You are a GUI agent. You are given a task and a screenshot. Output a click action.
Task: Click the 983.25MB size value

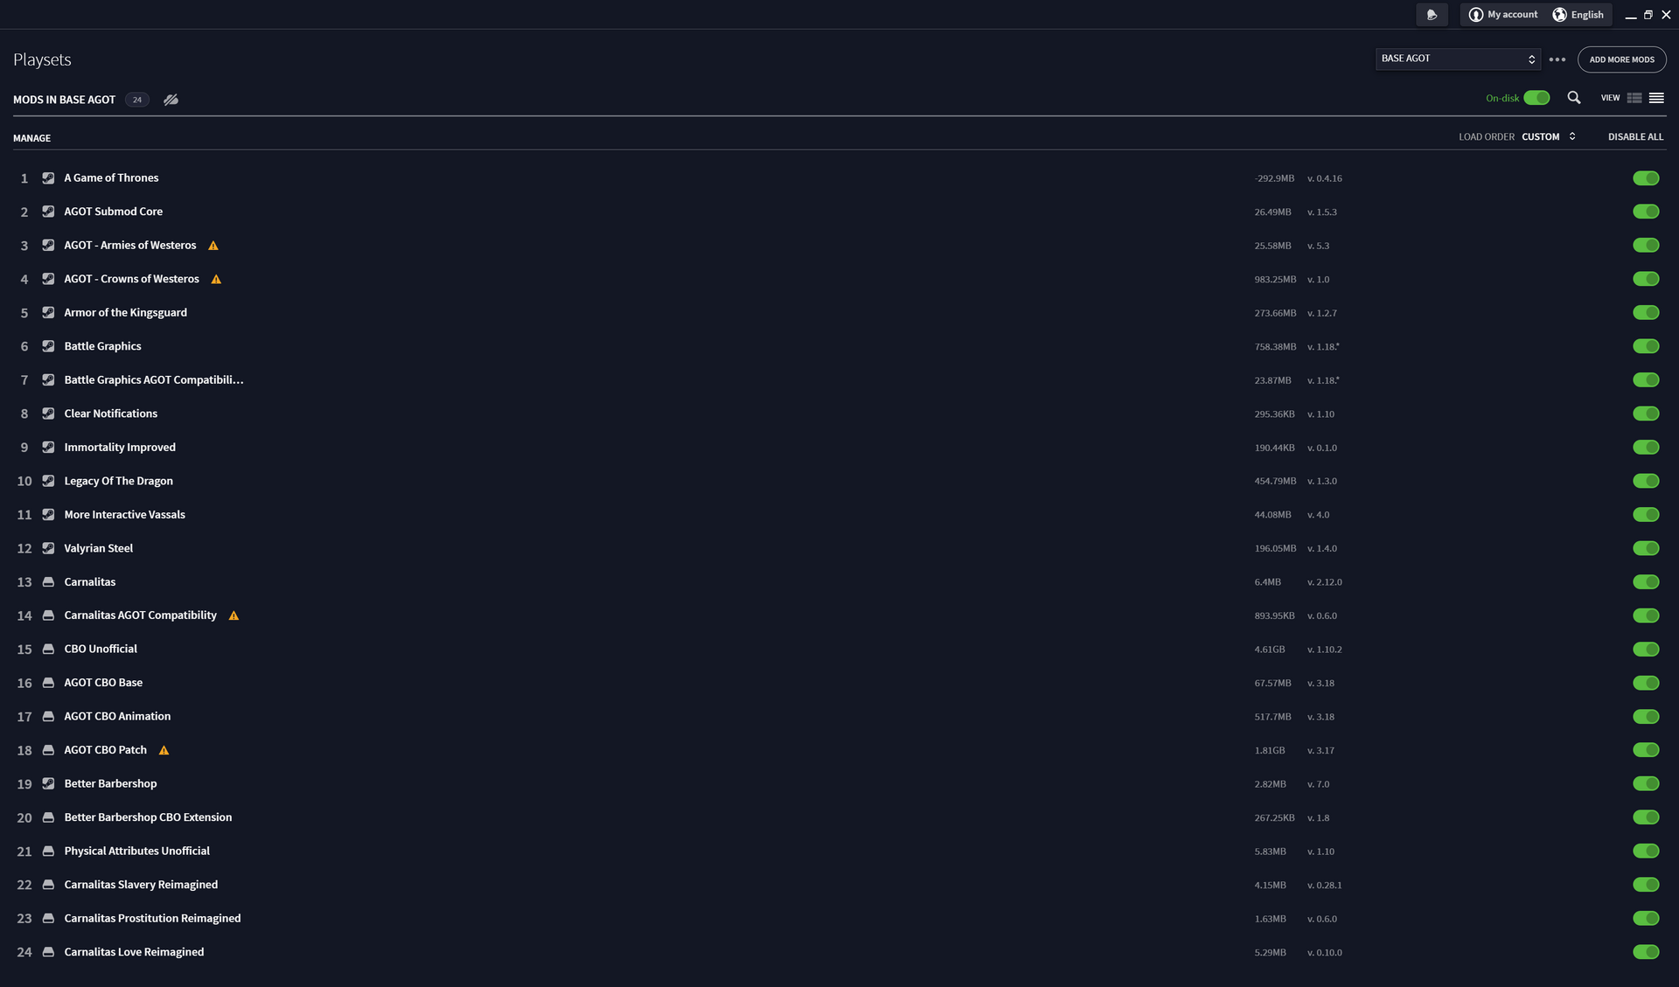point(1275,280)
